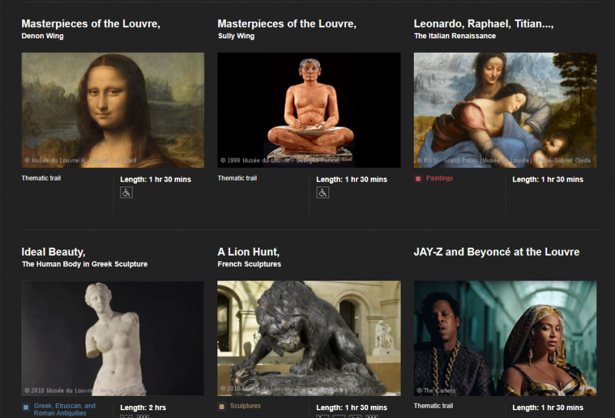This screenshot has height=418, width=615.
Task: Open the Virgin and Child with Saint Anne image
Action: [504, 110]
